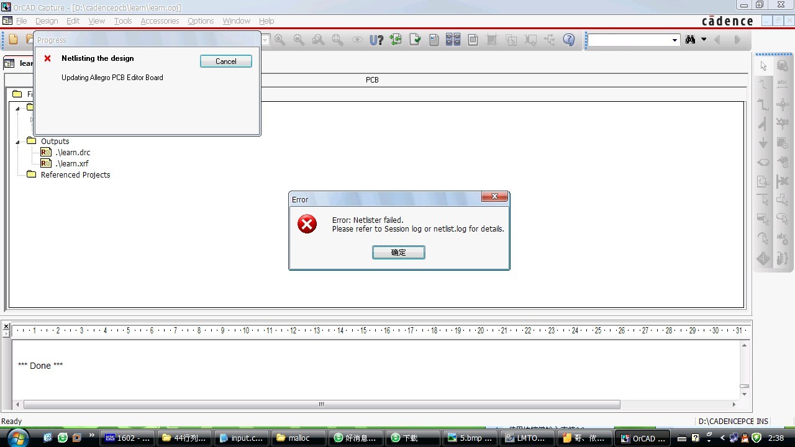
Task: Close the Error dialog with X
Action: point(494,197)
